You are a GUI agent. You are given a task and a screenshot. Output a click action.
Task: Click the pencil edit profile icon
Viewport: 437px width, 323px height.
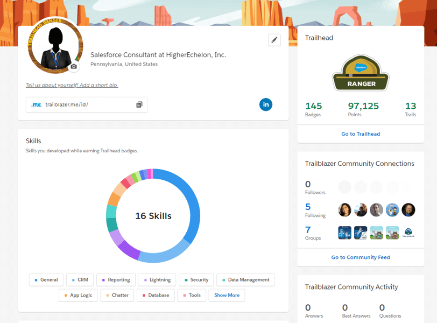(x=274, y=40)
